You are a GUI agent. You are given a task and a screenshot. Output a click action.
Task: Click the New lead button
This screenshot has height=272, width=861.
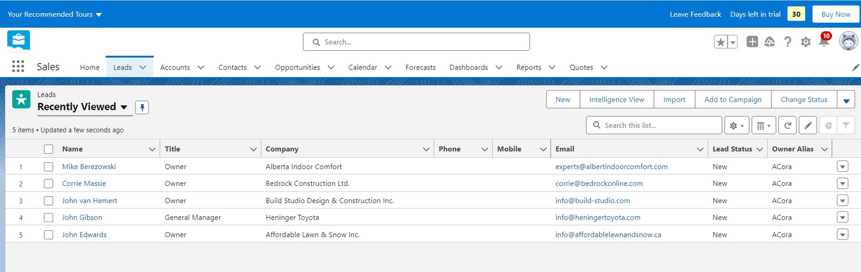pyautogui.click(x=563, y=100)
